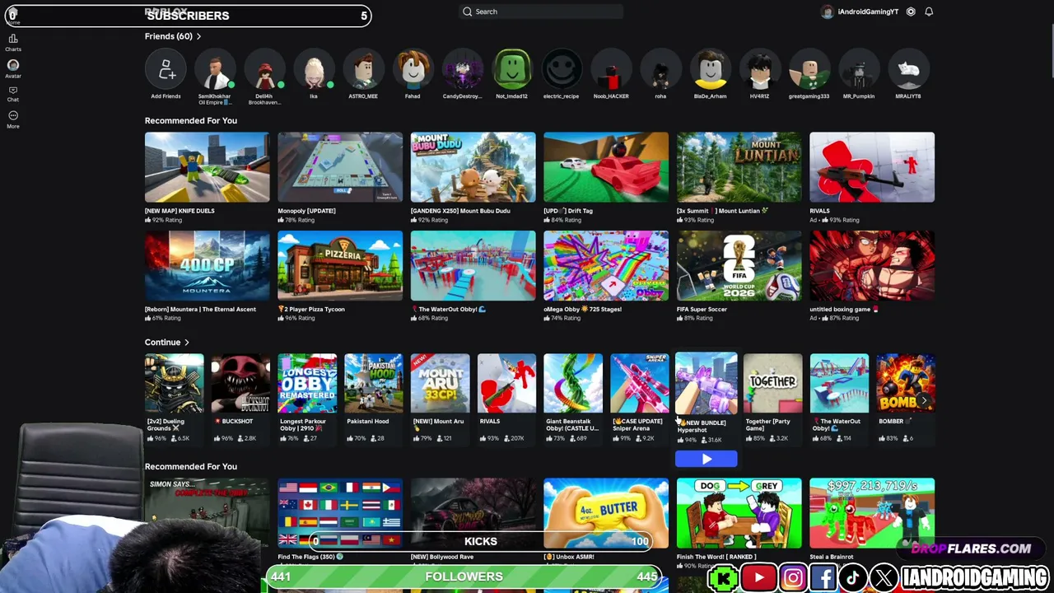Open the oMega Obby 725 Stages thumbnail
The width and height of the screenshot is (1054, 593).
point(606,266)
